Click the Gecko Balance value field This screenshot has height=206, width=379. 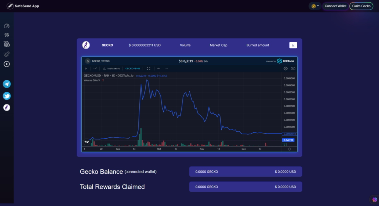click(246, 172)
